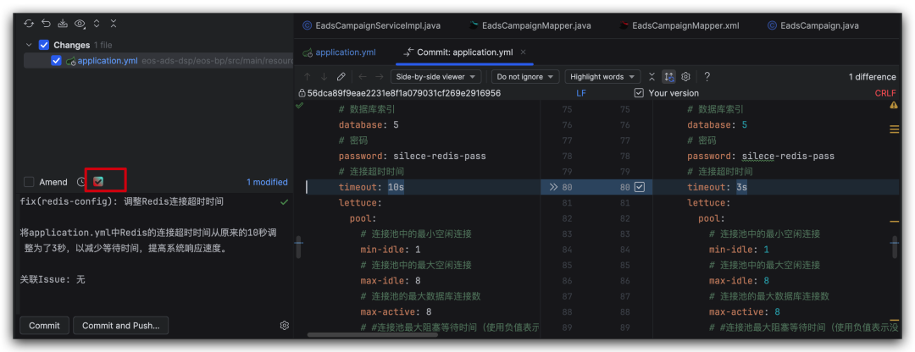The height and width of the screenshot is (352, 915).
Task: Enable the Amend checkbox
Action: [29, 182]
